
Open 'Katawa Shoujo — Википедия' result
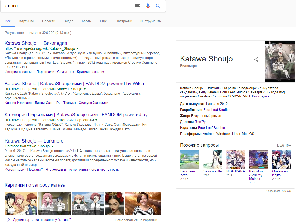[36, 43]
